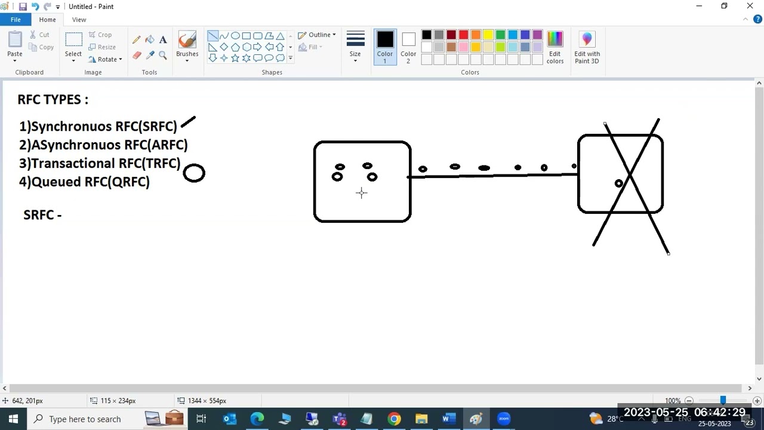Pick the yellow color swatch
The image size is (764, 430).
pos(488,35)
